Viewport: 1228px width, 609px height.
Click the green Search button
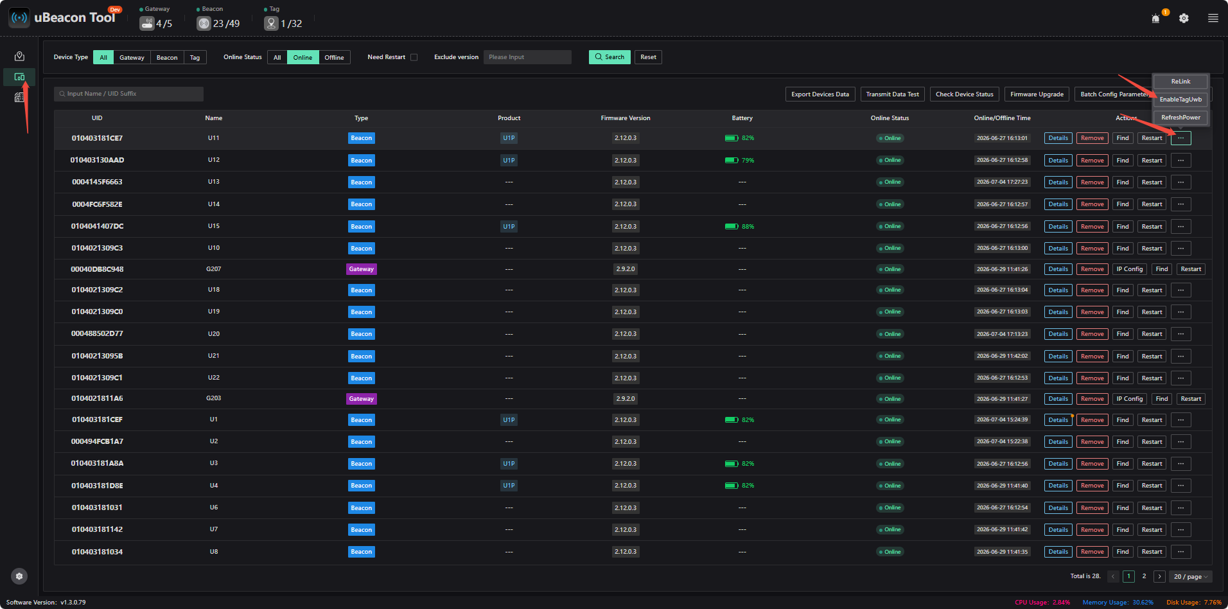[610, 57]
